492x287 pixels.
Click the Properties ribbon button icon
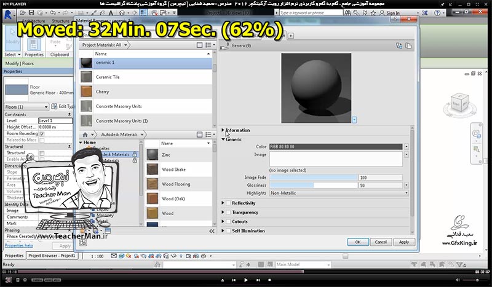34,45
